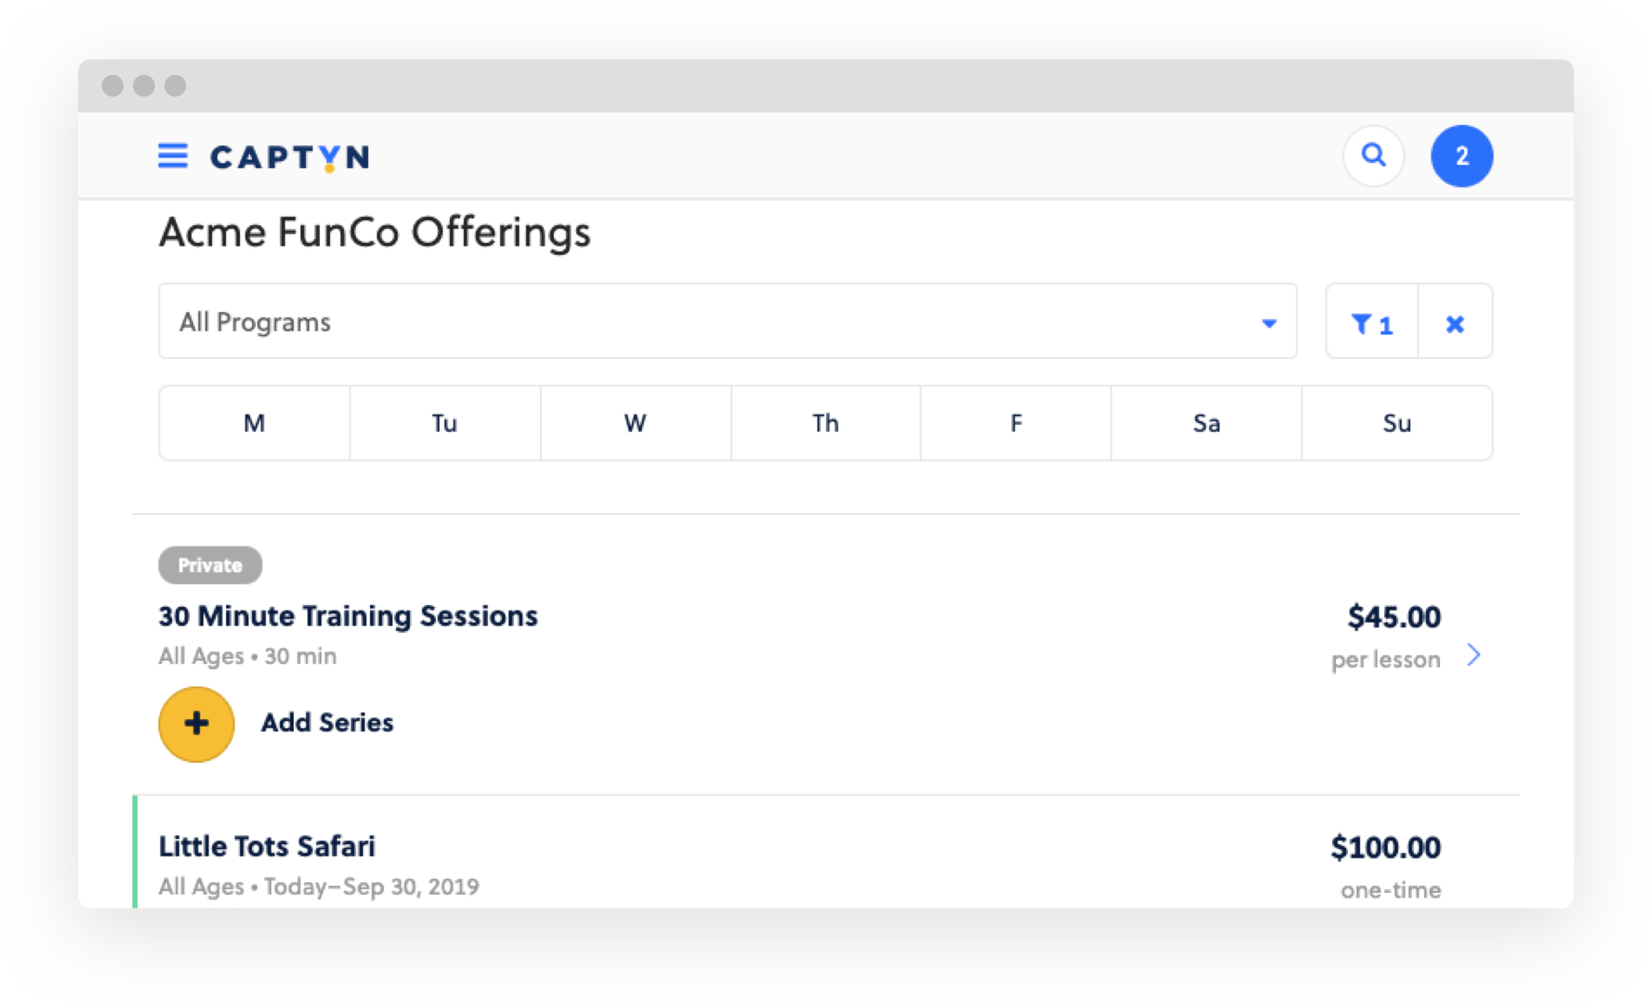The height and width of the screenshot is (1004, 1652).
Task: Clear filters with the X icon
Action: click(x=1455, y=322)
